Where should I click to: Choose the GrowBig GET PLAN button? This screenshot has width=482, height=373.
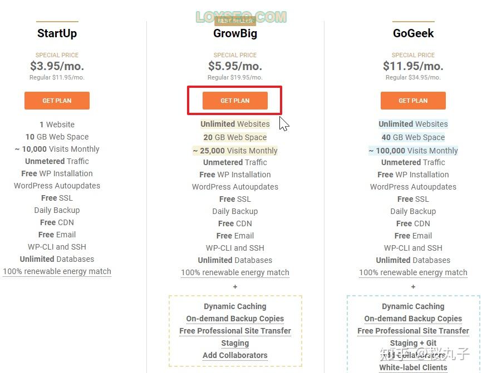coord(235,101)
